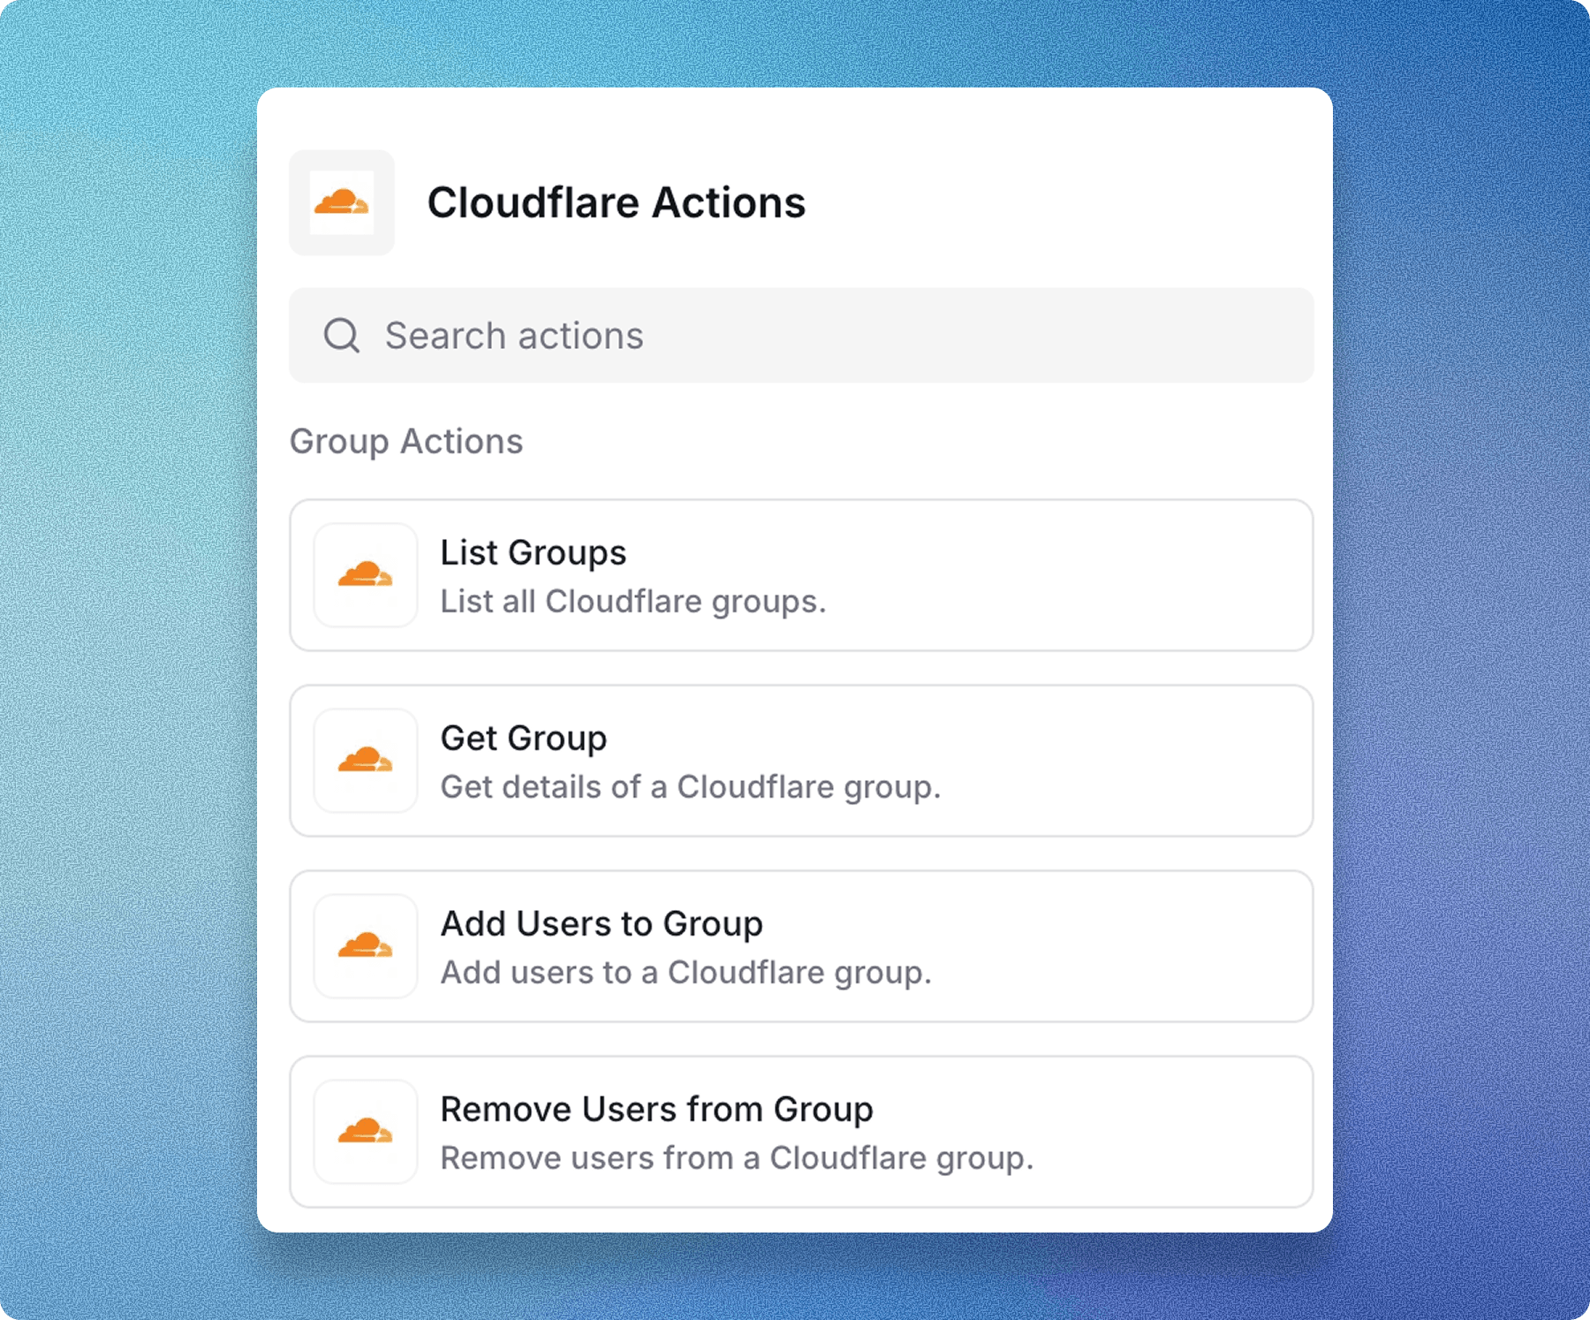Click the magnifying glass search icon
This screenshot has width=1590, height=1320.
342,336
